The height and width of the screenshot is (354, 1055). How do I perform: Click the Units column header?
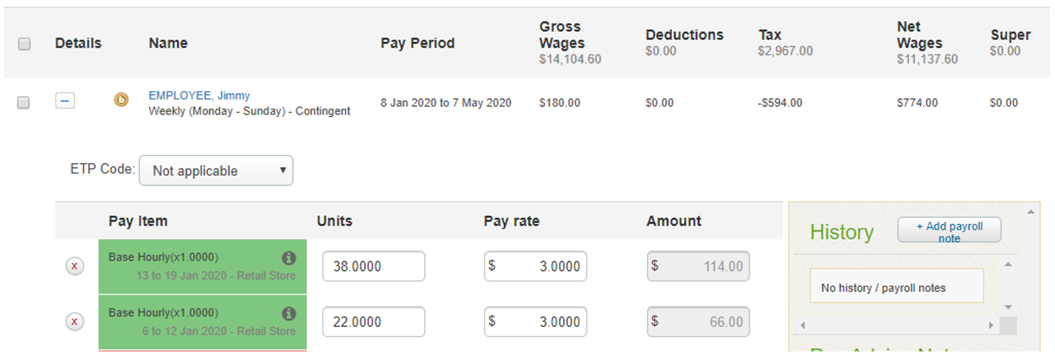pyautogui.click(x=335, y=221)
